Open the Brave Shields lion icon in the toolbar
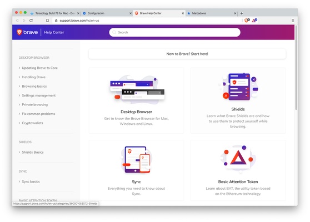310x222 pixels. click(247, 21)
